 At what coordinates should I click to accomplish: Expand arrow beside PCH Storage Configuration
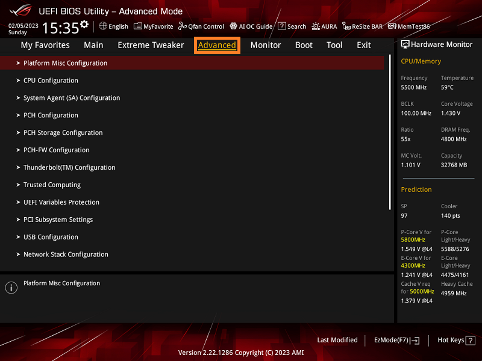pyautogui.click(x=18, y=132)
